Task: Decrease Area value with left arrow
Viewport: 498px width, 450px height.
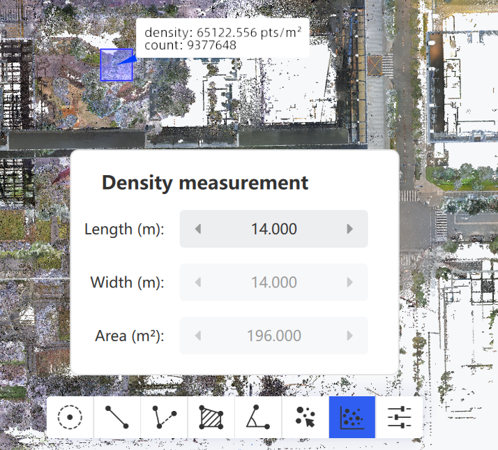Action: coord(198,336)
